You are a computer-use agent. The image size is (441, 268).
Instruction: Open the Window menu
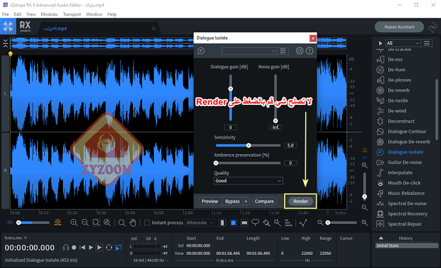pos(94,14)
